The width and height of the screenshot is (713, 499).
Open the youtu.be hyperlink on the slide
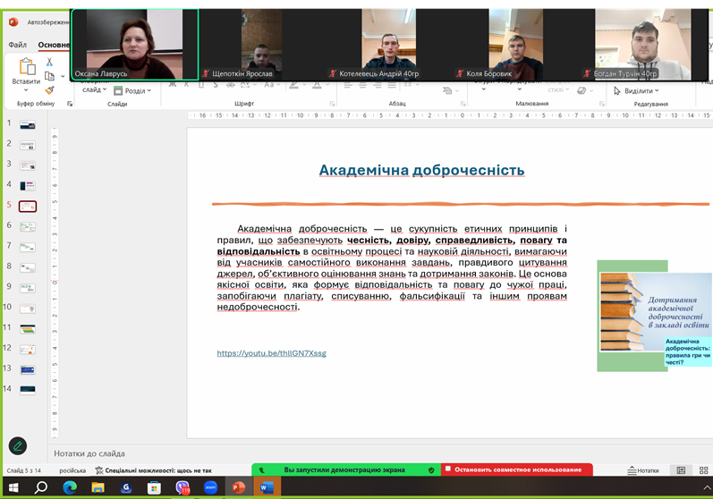[271, 353]
